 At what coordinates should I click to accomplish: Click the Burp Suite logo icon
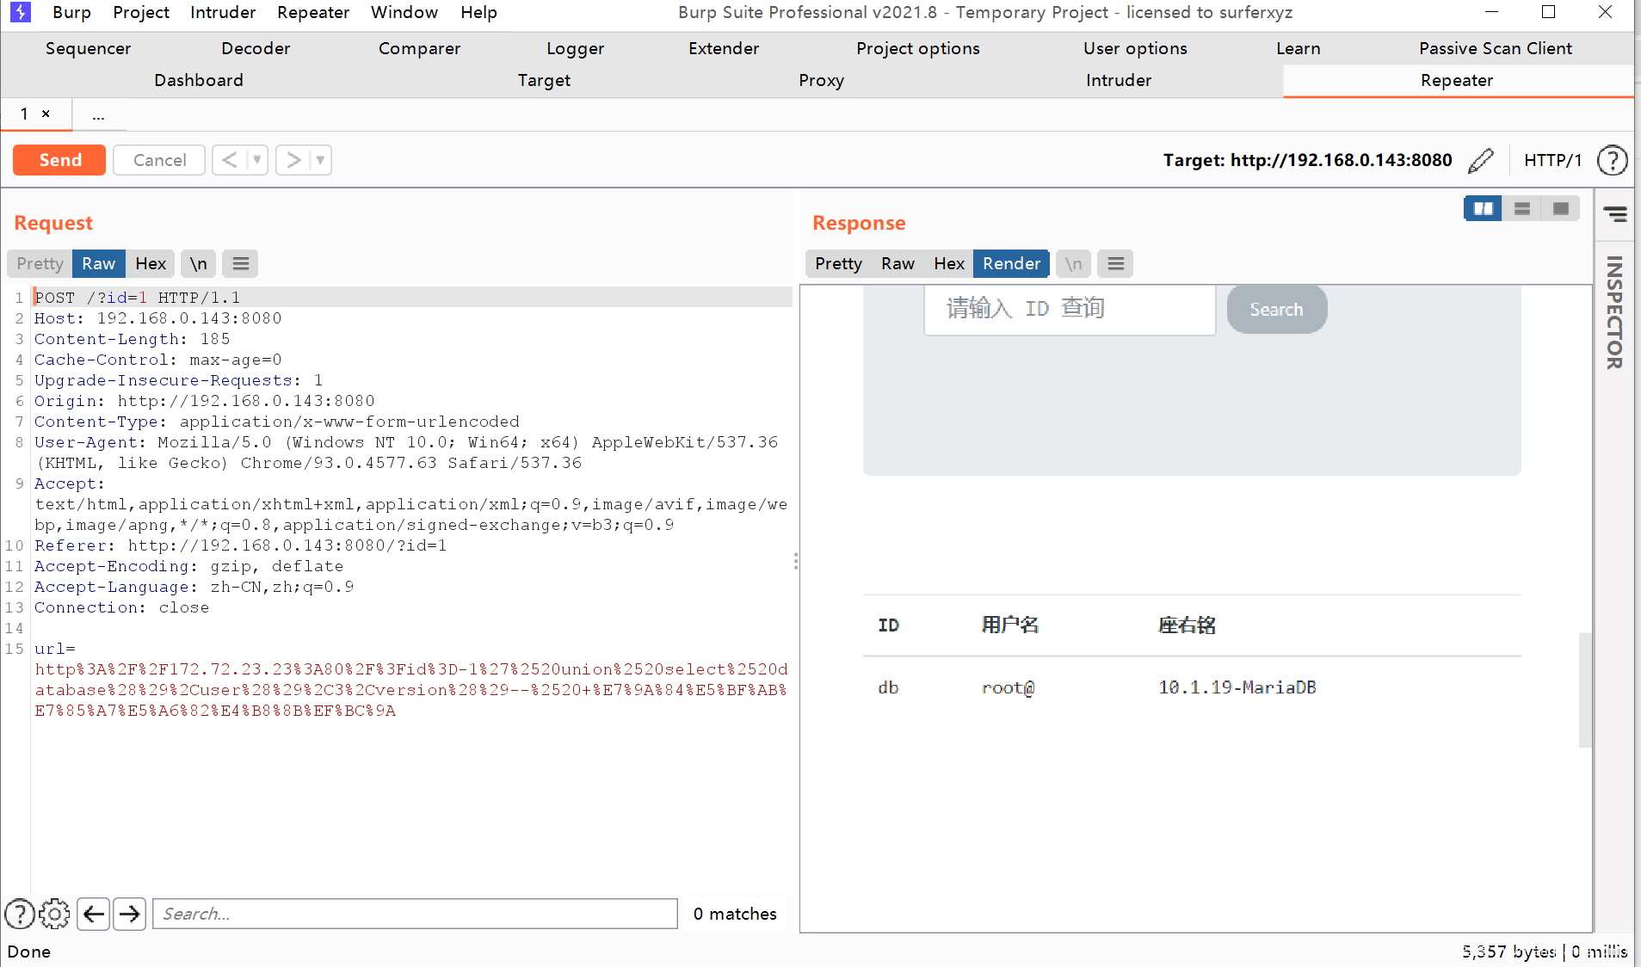(x=20, y=12)
